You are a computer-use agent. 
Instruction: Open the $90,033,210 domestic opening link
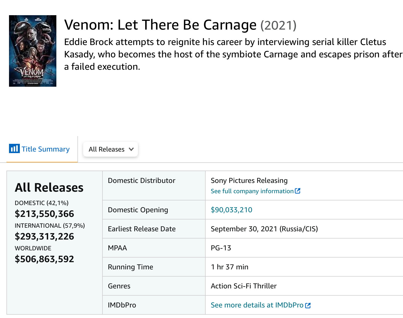point(231,210)
